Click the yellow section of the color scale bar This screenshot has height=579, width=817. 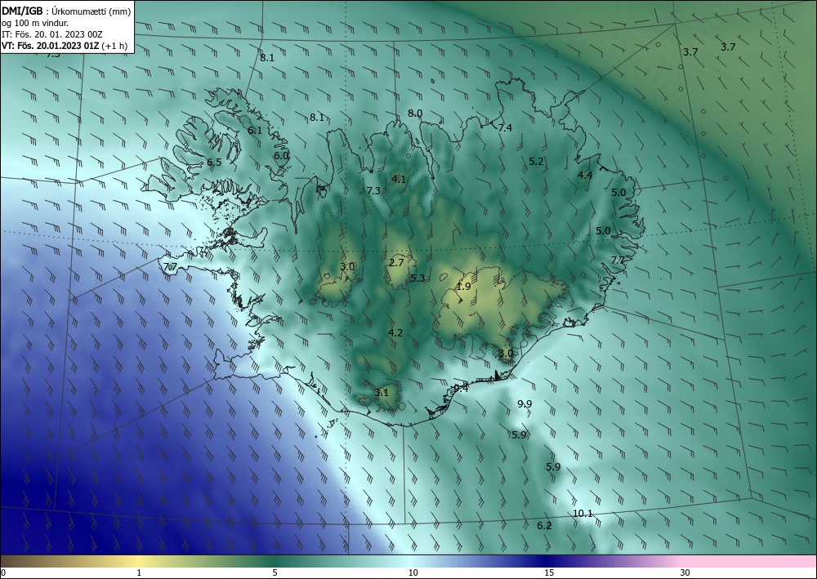(139, 561)
